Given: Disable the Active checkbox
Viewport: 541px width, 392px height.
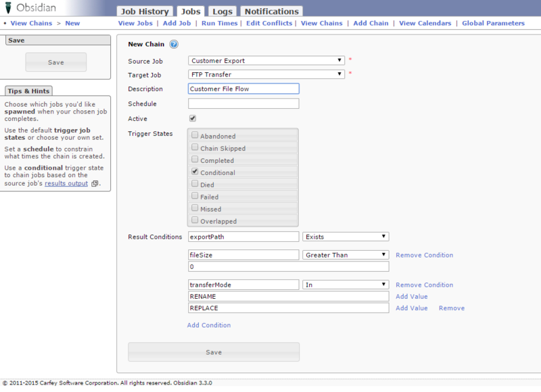Looking at the screenshot, I should [x=193, y=118].
